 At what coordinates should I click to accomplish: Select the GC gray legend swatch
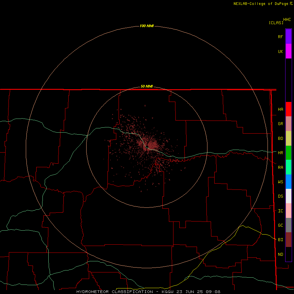click(288, 225)
